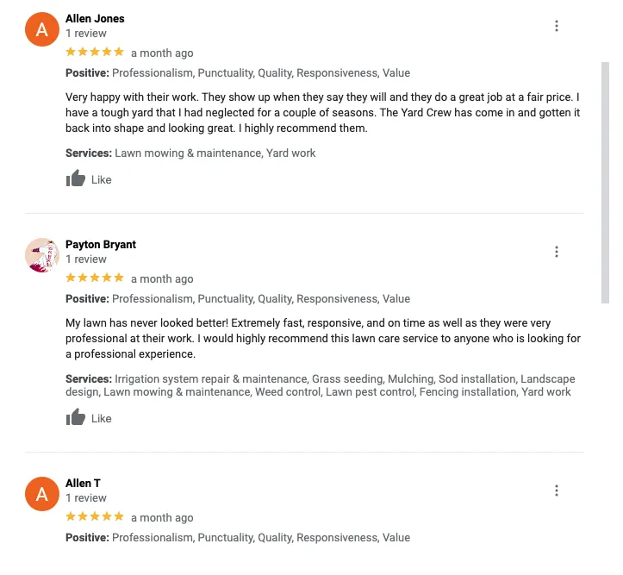Click Payton Bryant five-star rating
This screenshot has height=575, width=623.
click(x=95, y=278)
